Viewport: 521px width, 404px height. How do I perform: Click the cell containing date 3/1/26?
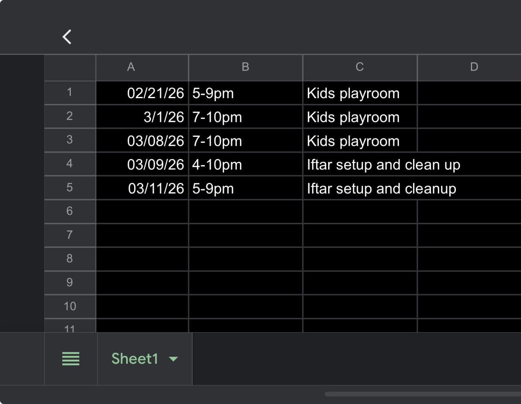[142, 117]
